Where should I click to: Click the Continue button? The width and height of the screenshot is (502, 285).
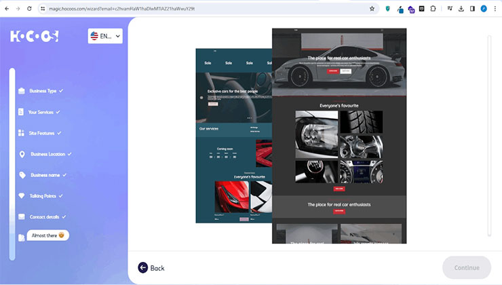pos(467,268)
